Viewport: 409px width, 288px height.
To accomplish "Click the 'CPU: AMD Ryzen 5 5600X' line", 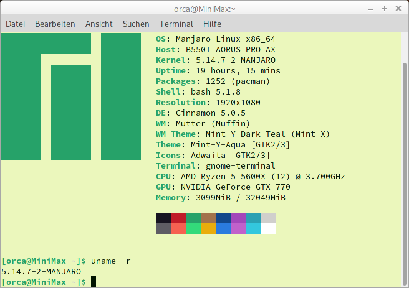I will (251, 177).
